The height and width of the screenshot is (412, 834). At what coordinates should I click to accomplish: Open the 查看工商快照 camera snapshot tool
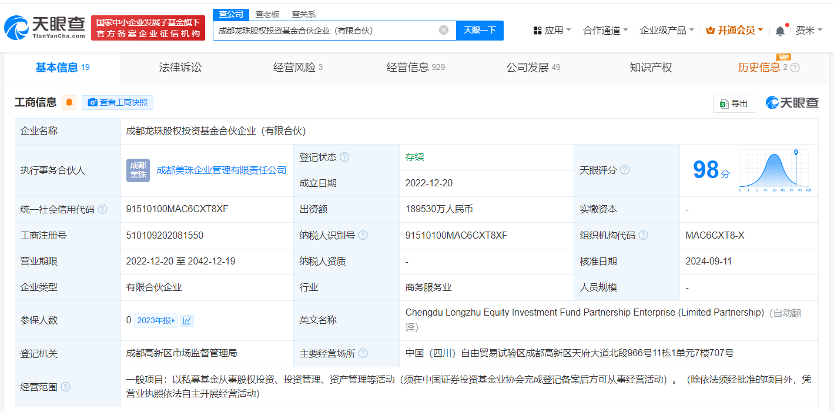117,102
